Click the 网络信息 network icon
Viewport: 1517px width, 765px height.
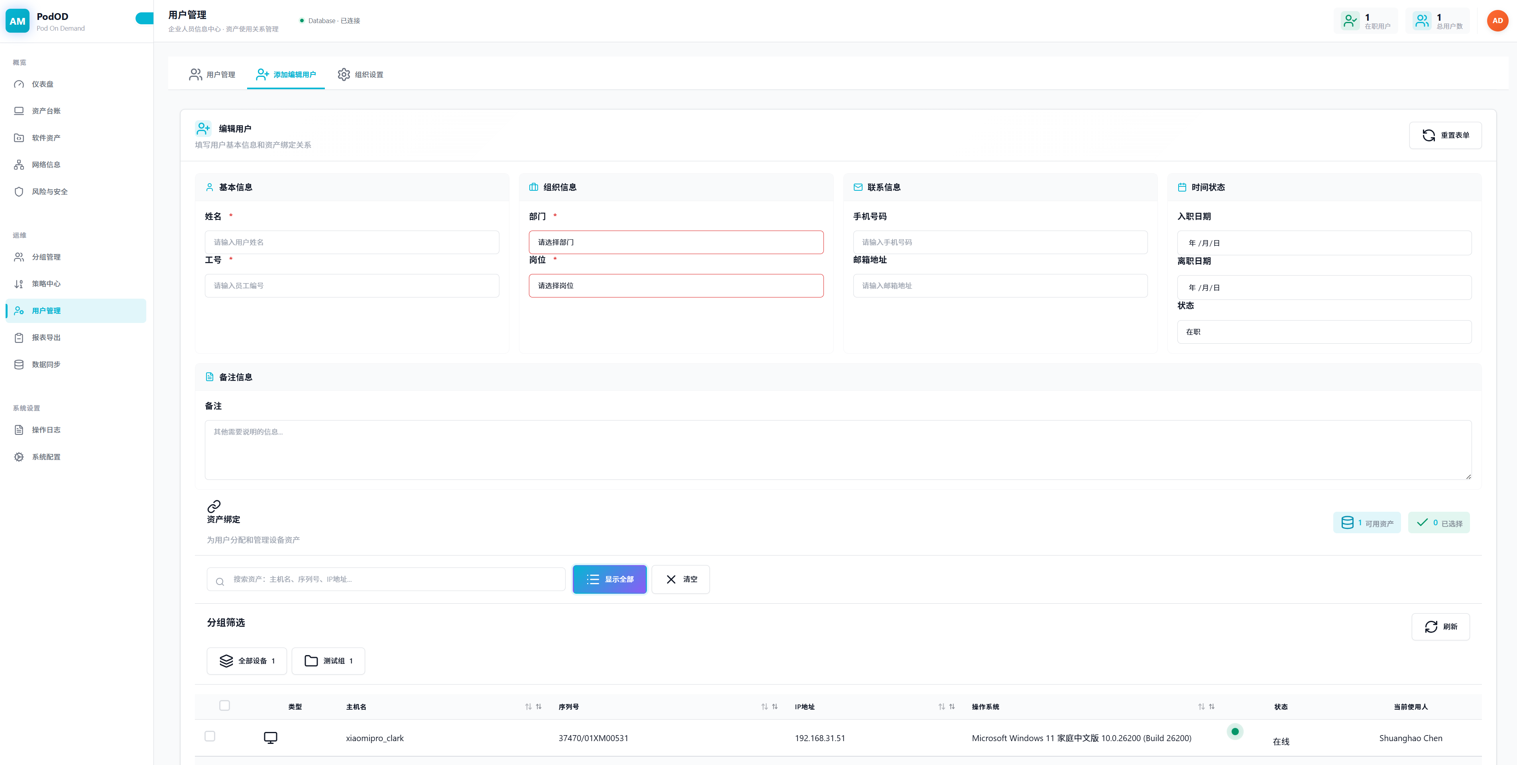pyautogui.click(x=19, y=165)
